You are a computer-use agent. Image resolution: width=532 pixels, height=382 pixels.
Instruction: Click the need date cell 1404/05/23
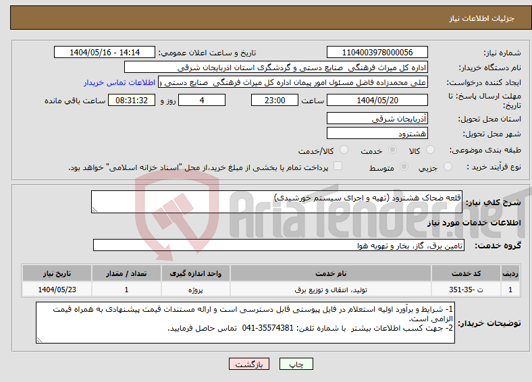click(x=57, y=290)
